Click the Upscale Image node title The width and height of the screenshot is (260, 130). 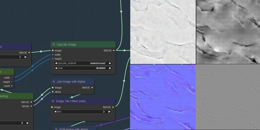pyautogui.click(x=66, y=45)
